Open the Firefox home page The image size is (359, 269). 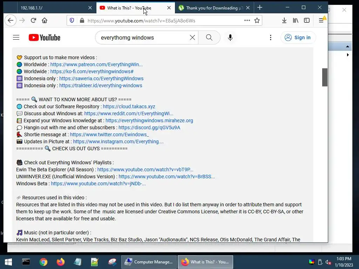point(45,20)
